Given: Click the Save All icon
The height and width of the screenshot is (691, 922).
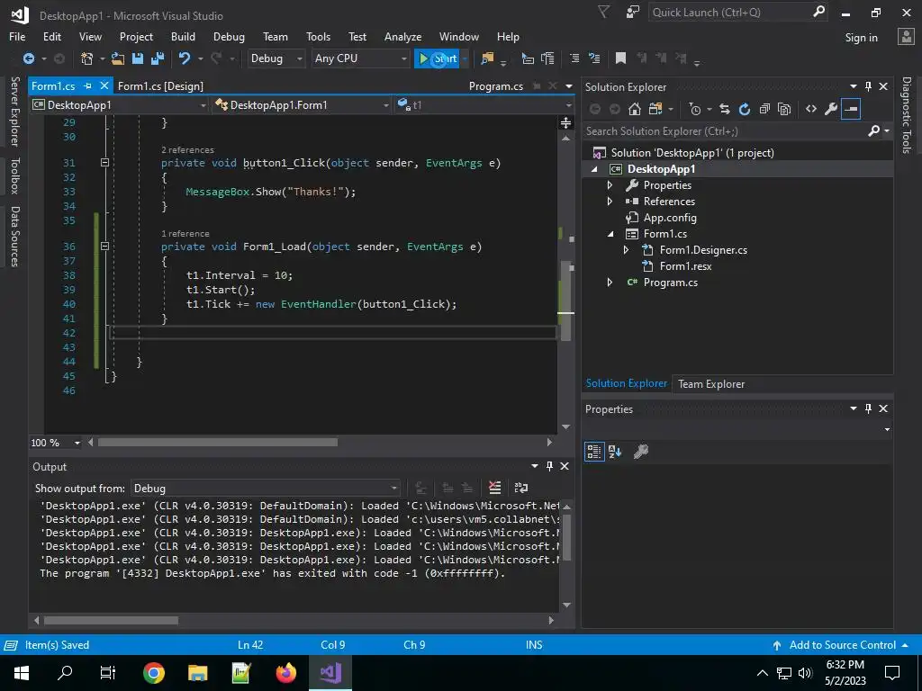Looking at the screenshot, I should click(158, 58).
